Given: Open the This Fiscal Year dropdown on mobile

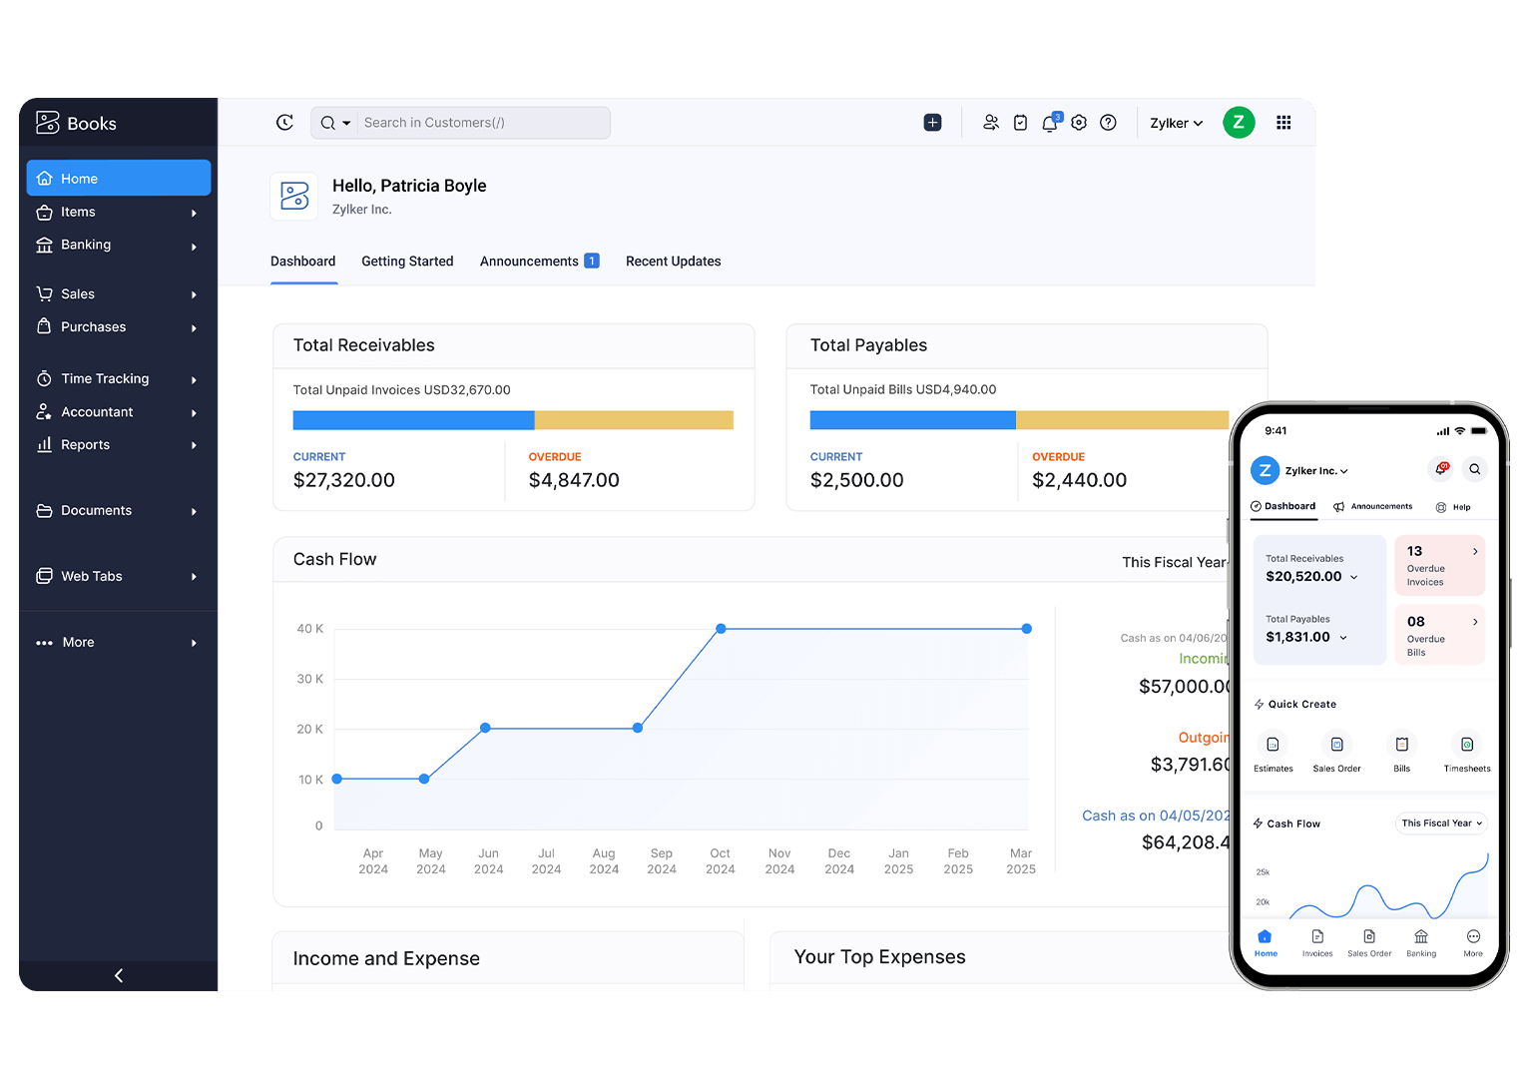Looking at the screenshot, I should tap(1441, 823).
